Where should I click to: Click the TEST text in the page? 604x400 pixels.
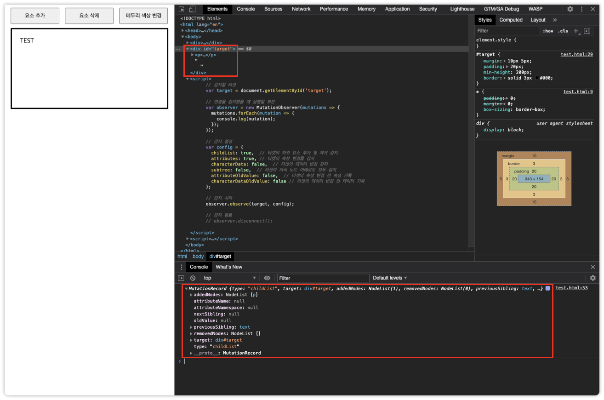coord(27,40)
